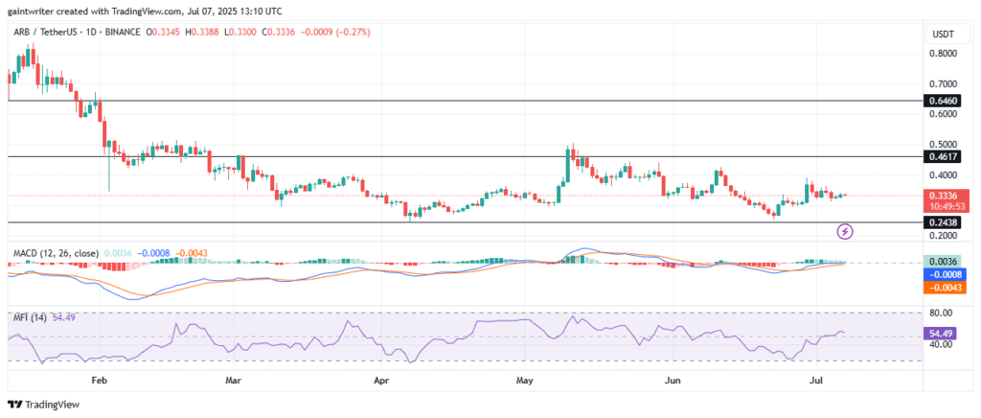
Task: Click the USDT currency label on price axis
Action: [x=943, y=33]
